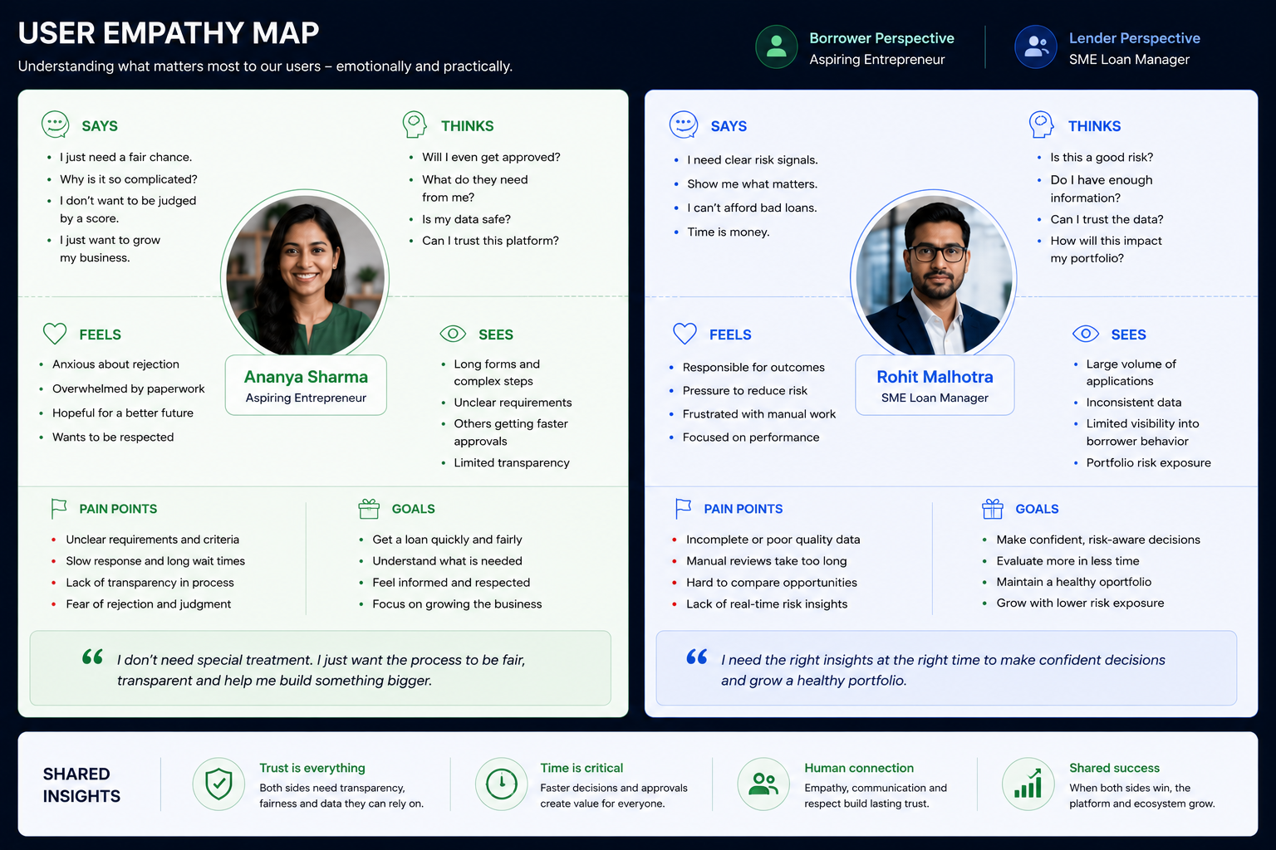Click the lender THINKS head icon

(x=1041, y=125)
